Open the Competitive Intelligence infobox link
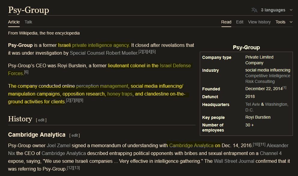 click(268, 76)
